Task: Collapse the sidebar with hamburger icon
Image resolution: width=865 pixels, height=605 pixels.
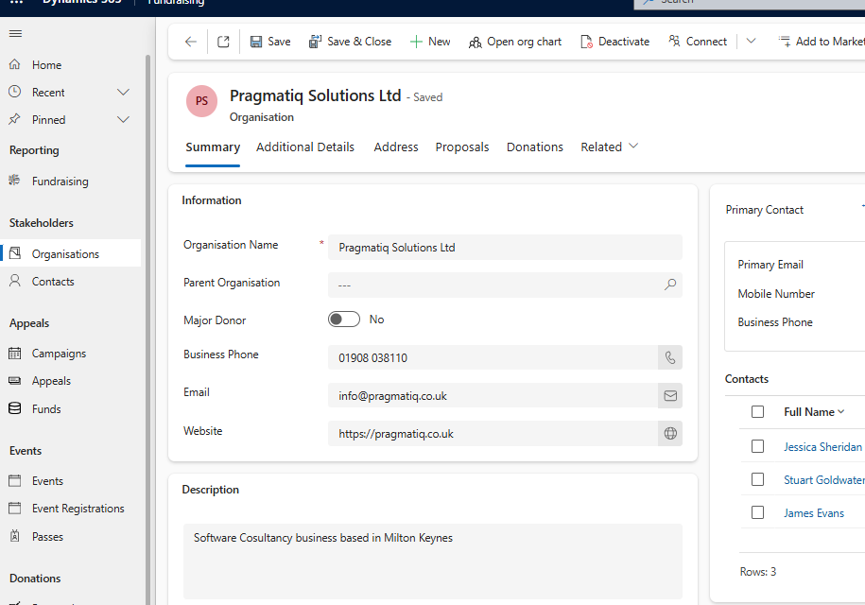Action: tap(15, 34)
